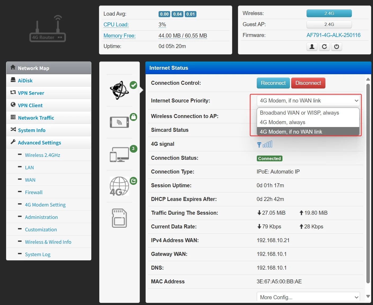The width and height of the screenshot is (373, 305).
Task: Open the Internet Source Priority dropdown
Action: pyautogui.click(x=308, y=101)
